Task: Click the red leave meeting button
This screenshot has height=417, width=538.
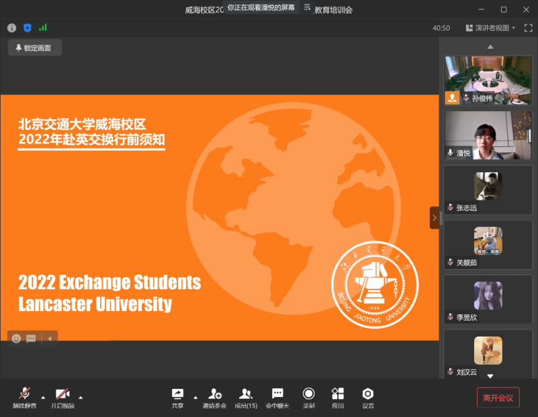Action: tap(498, 398)
